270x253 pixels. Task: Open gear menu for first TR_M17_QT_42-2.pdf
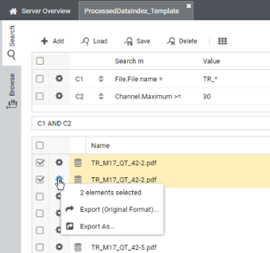(59, 162)
